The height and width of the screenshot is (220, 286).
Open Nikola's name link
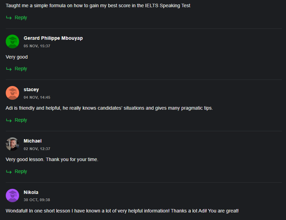[31, 192]
